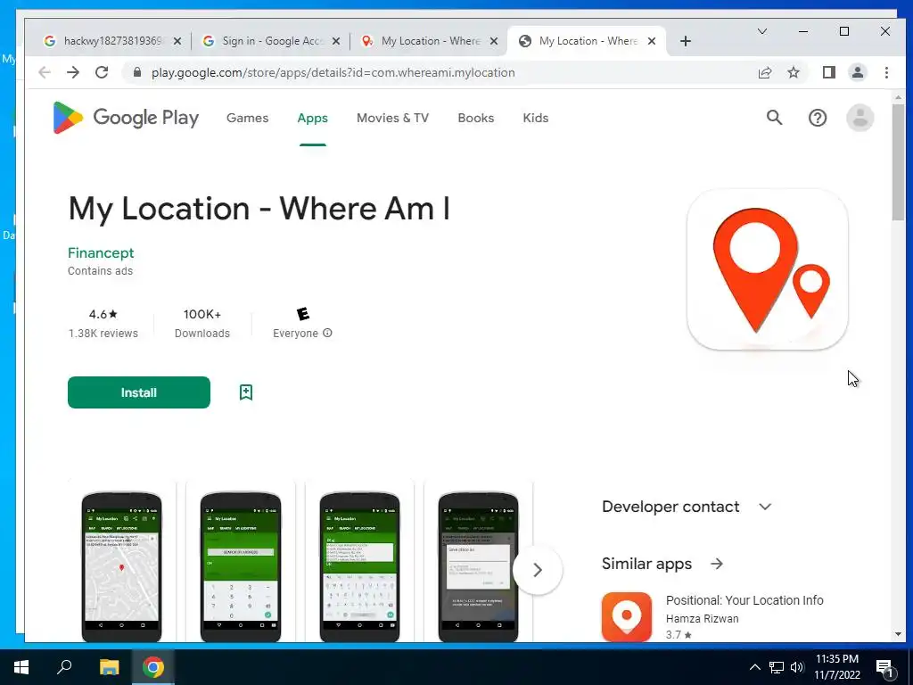Open the tab search dropdown chevron
This screenshot has height=685, width=913.
[x=761, y=31]
